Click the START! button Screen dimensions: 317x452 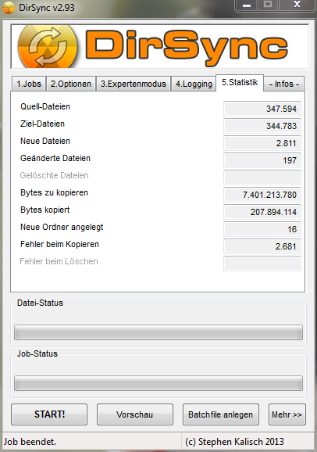pos(49,414)
